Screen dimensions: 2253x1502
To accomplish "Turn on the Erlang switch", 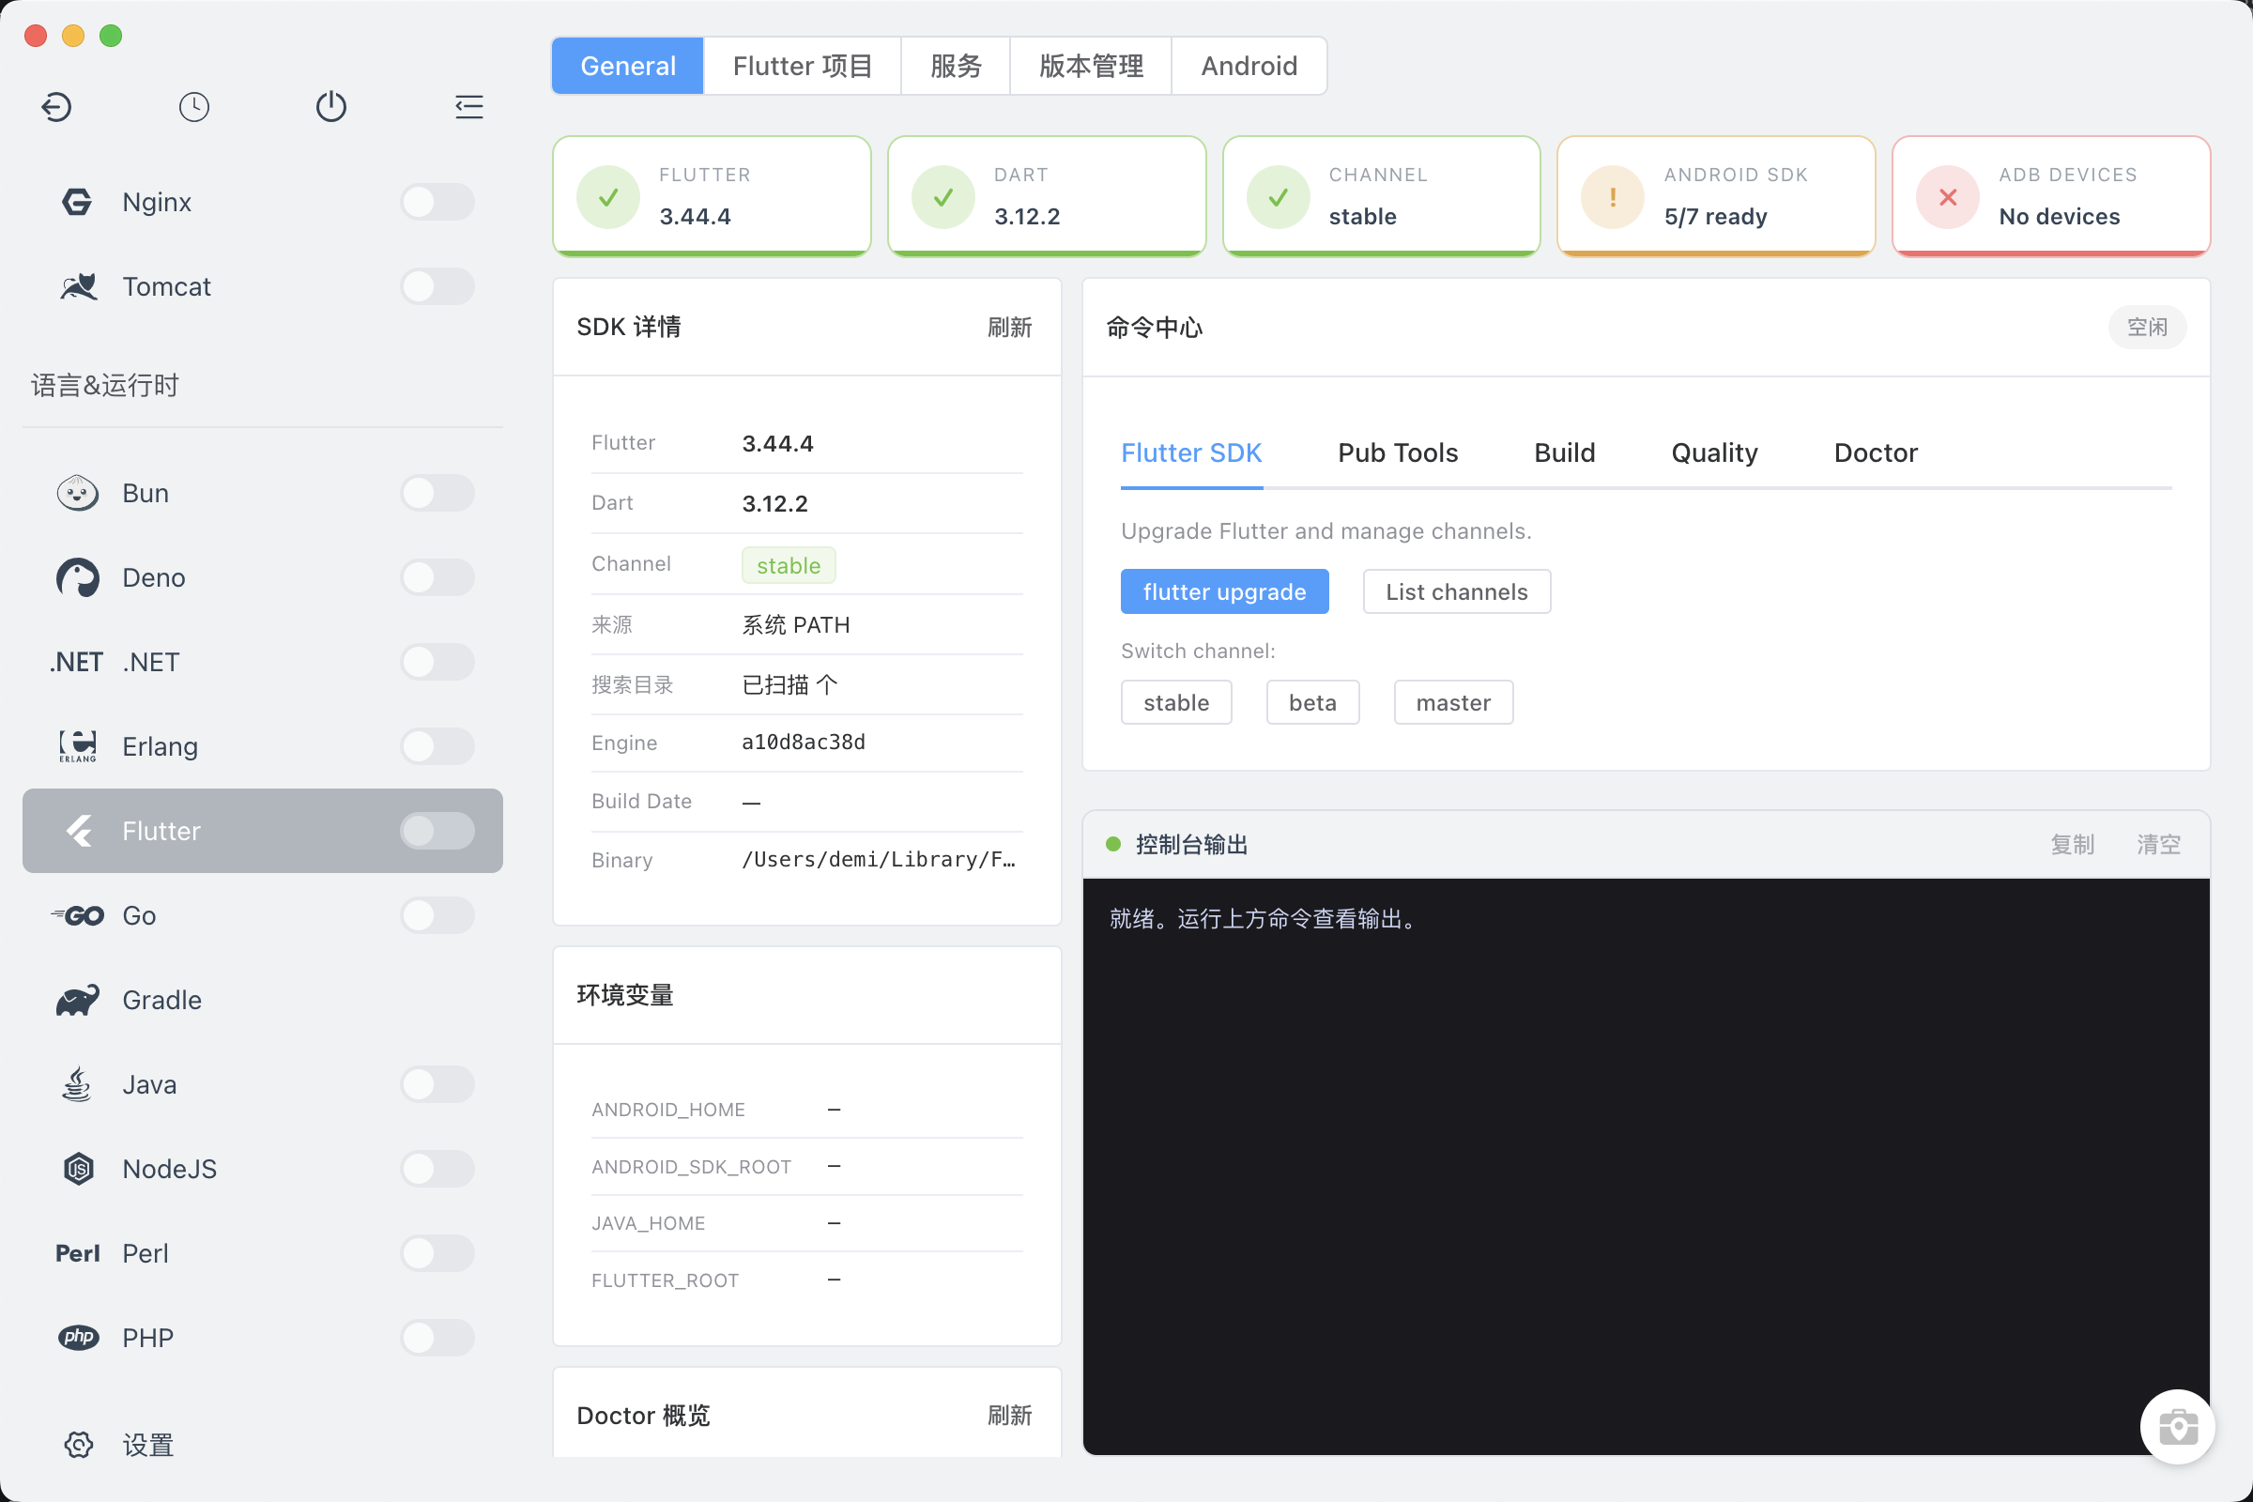I will 437,746.
